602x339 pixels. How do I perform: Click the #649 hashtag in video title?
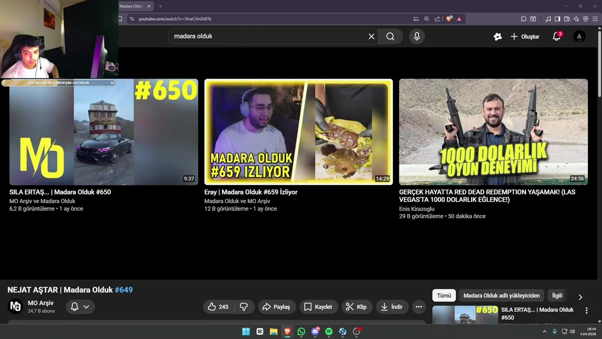pyautogui.click(x=124, y=290)
